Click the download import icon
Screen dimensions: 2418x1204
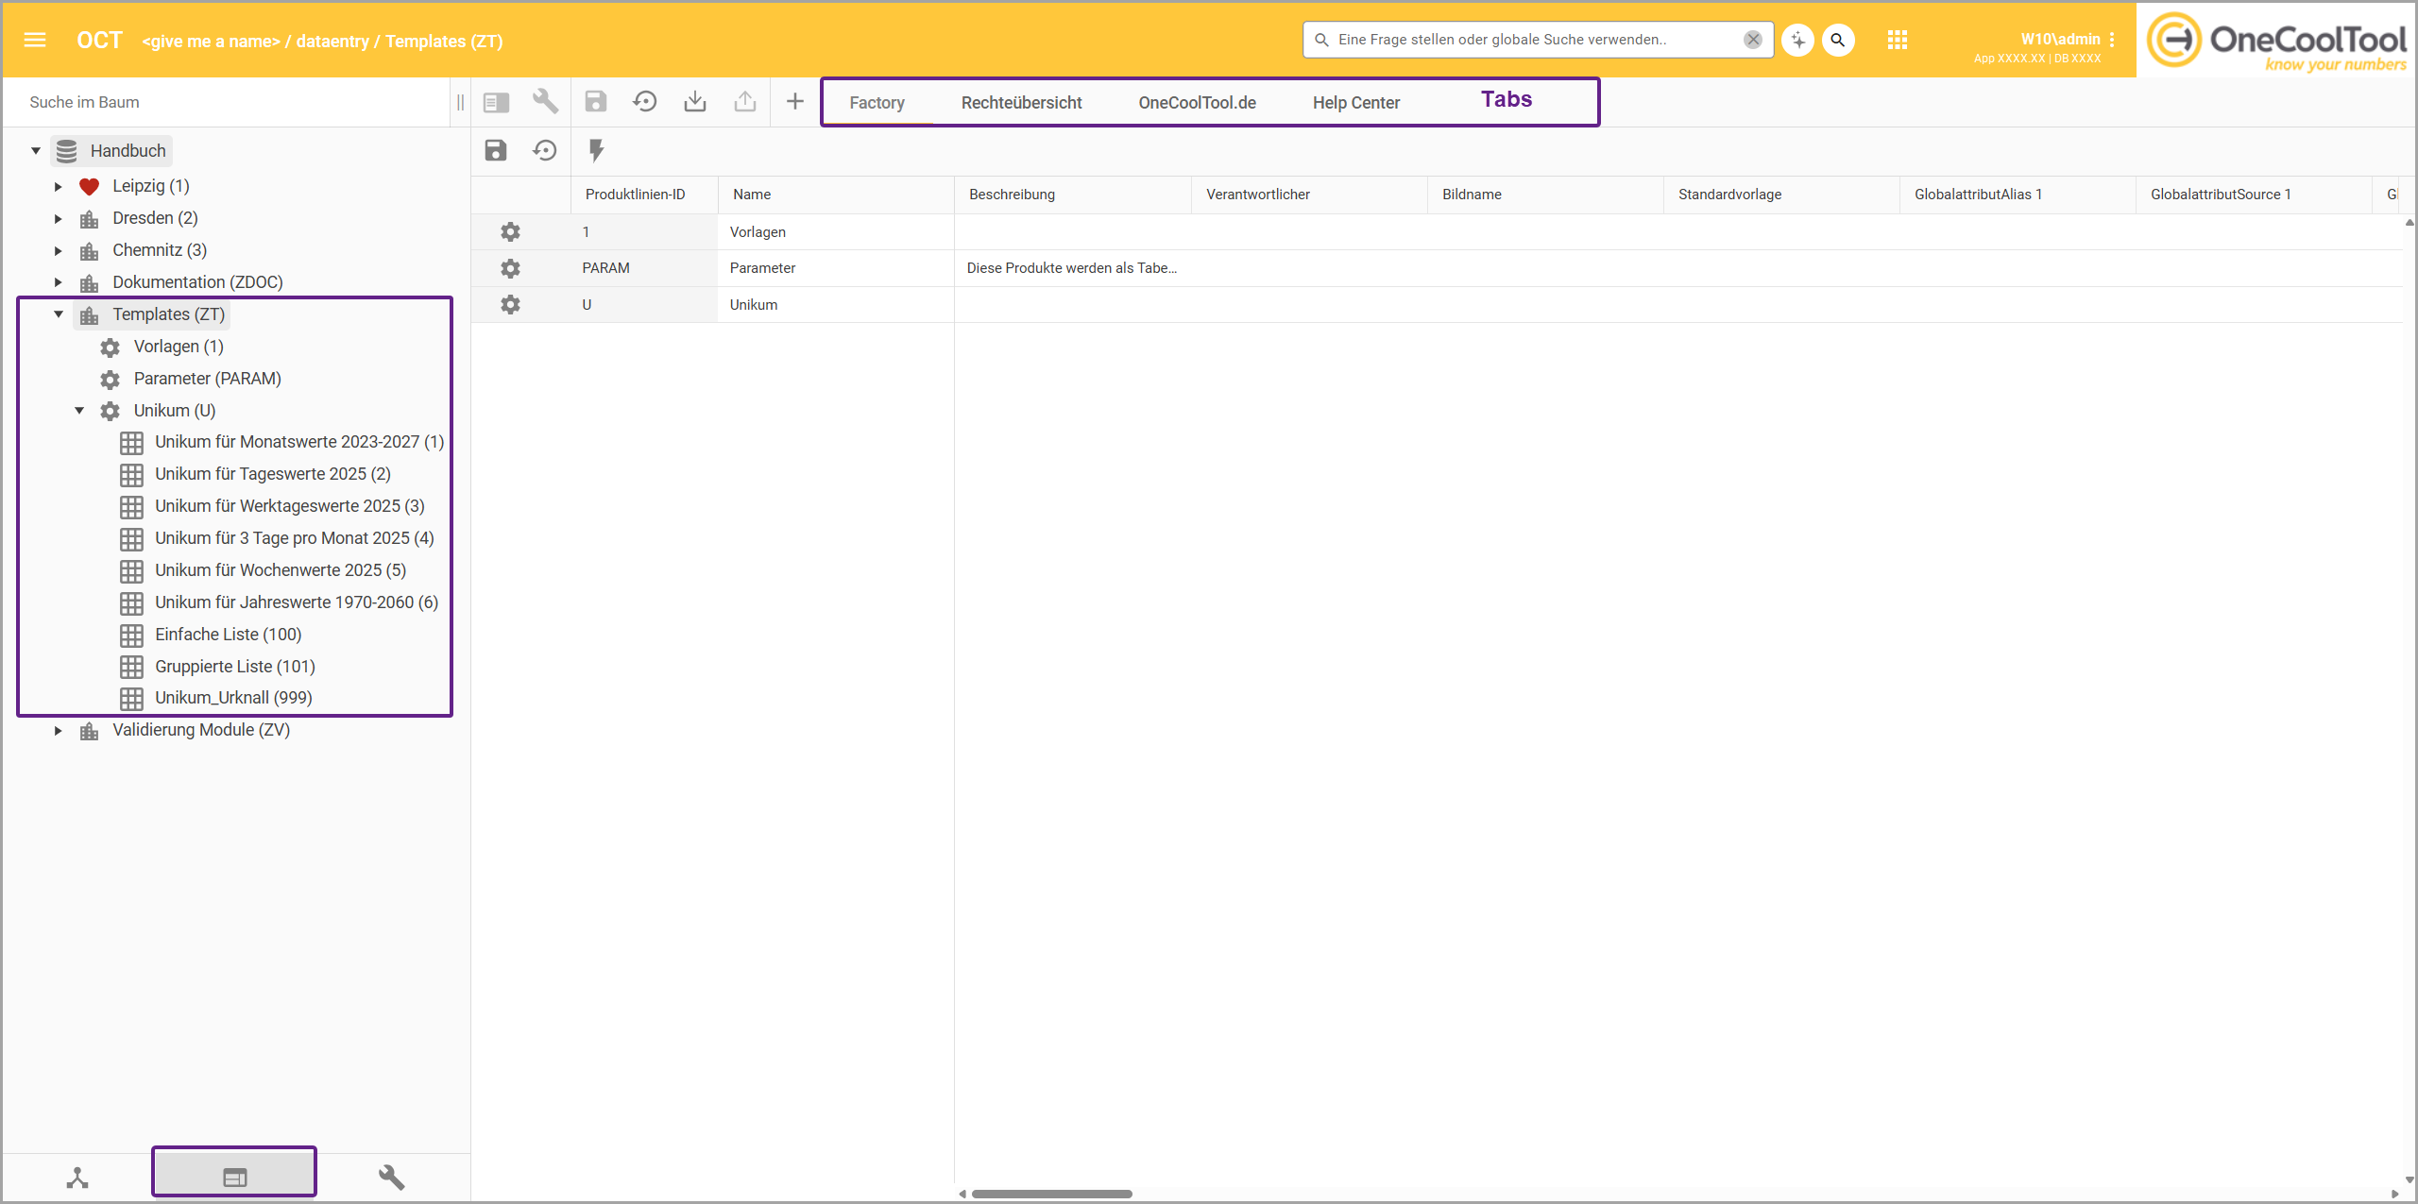click(694, 101)
